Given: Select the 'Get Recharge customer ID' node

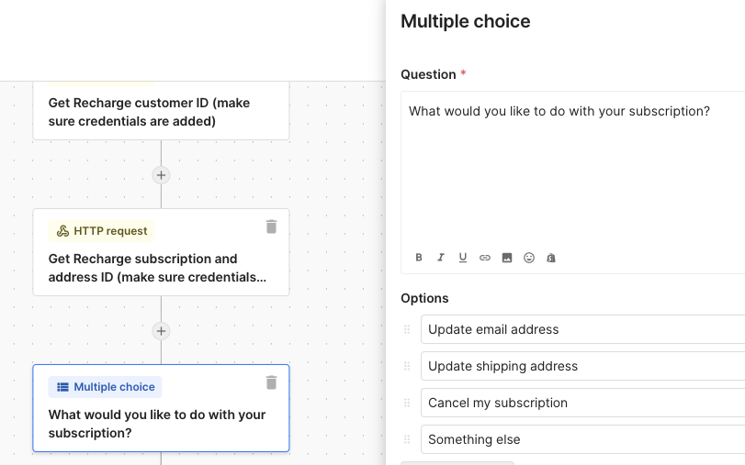Looking at the screenshot, I should [x=161, y=111].
